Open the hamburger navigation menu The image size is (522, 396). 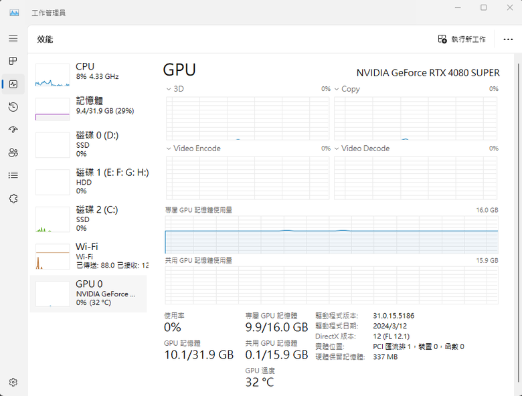coord(13,39)
